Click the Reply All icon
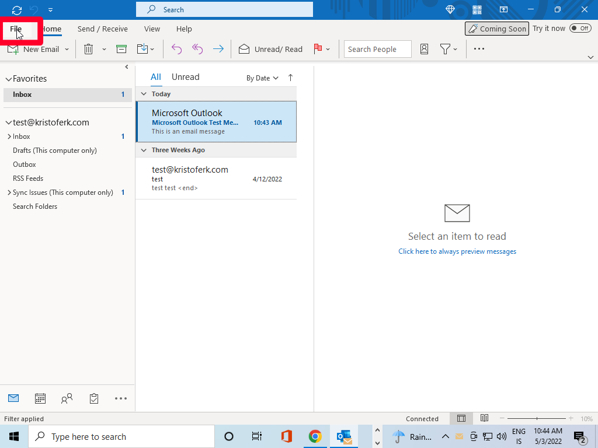The width and height of the screenshot is (598, 448). point(197,50)
